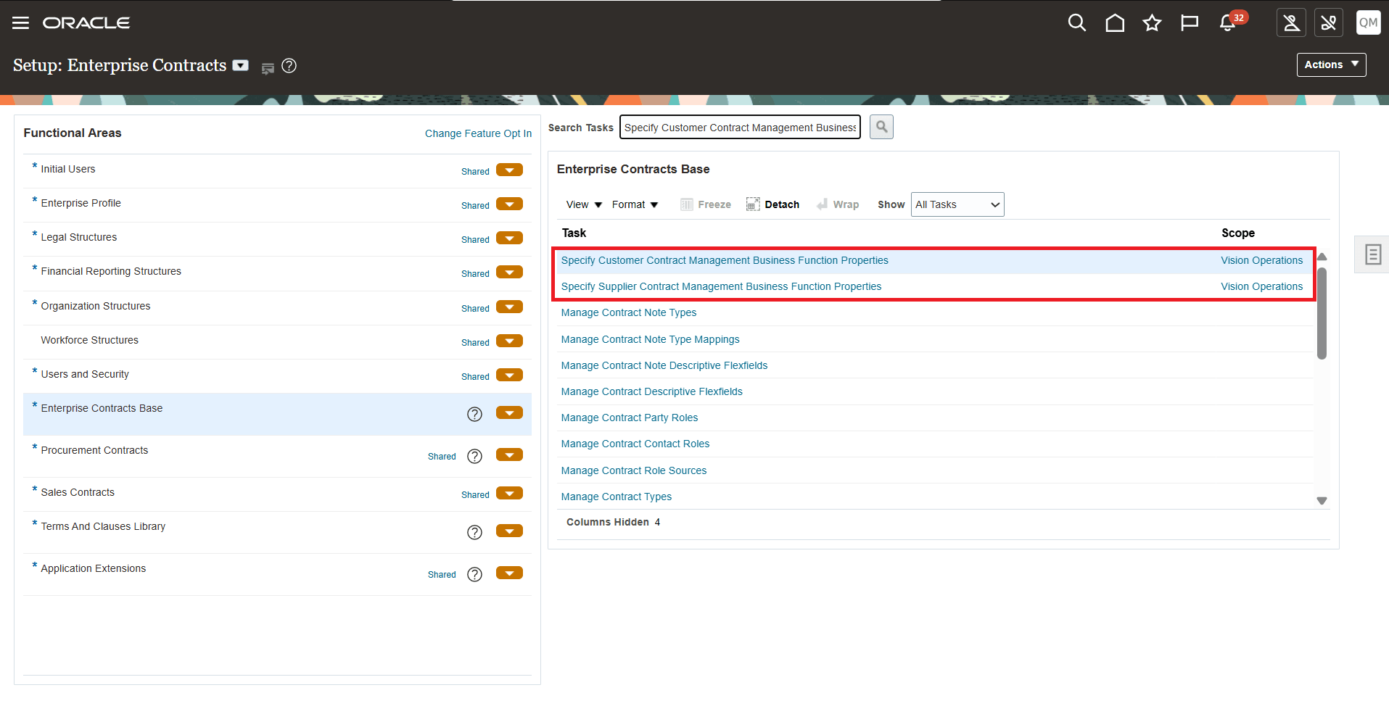Open help for Enterprise Contracts Base

[x=474, y=414]
